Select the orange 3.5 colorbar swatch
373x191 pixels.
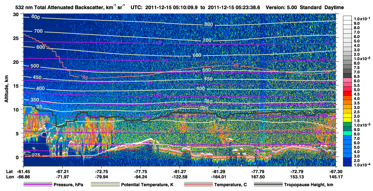(x=347, y=103)
